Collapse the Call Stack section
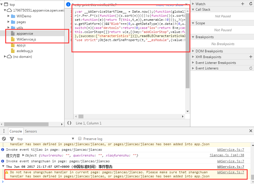The height and width of the screenshot is (184, 254). tap(193, 10)
